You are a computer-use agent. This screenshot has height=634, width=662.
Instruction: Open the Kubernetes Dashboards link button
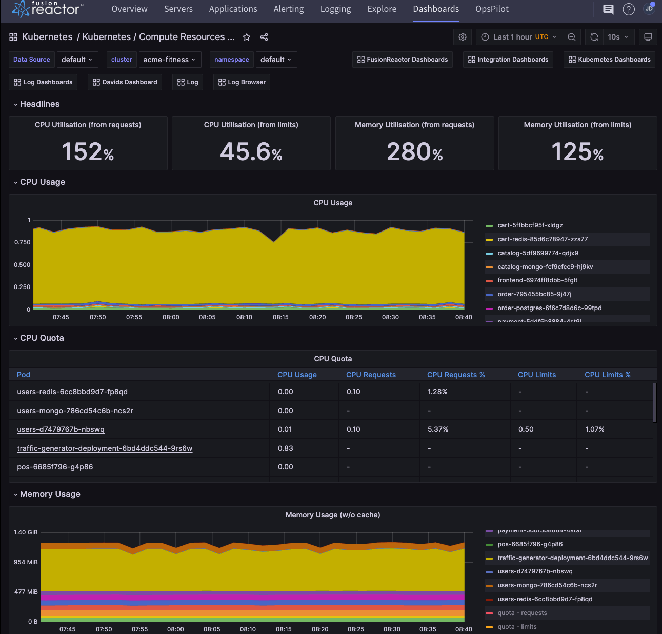pyautogui.click(x=609, y=60)
